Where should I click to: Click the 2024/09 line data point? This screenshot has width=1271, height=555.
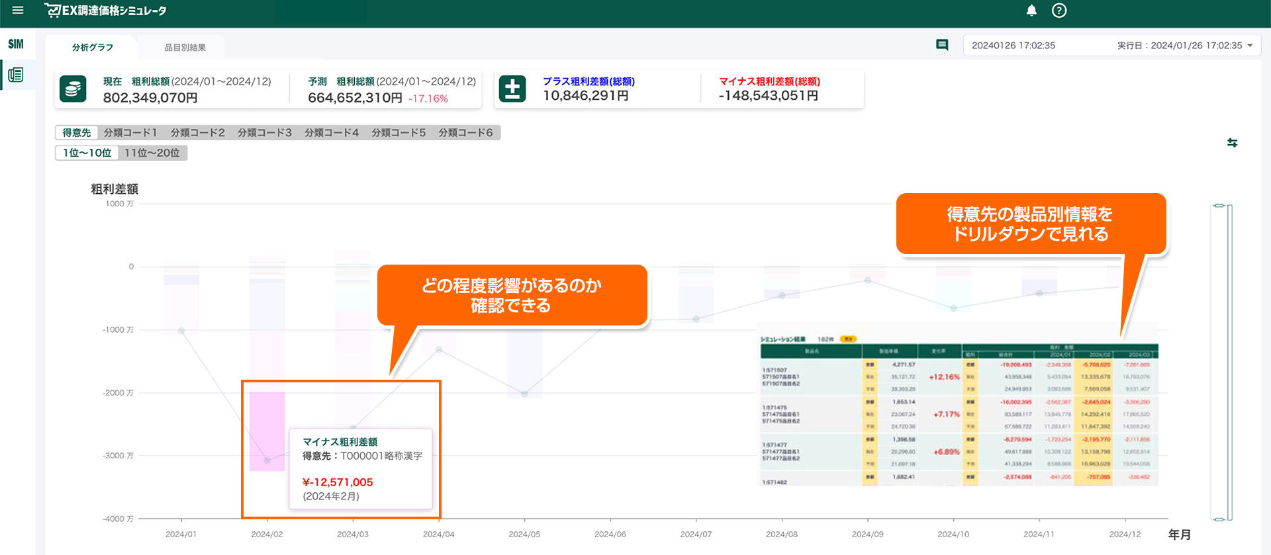click(868, 280)
